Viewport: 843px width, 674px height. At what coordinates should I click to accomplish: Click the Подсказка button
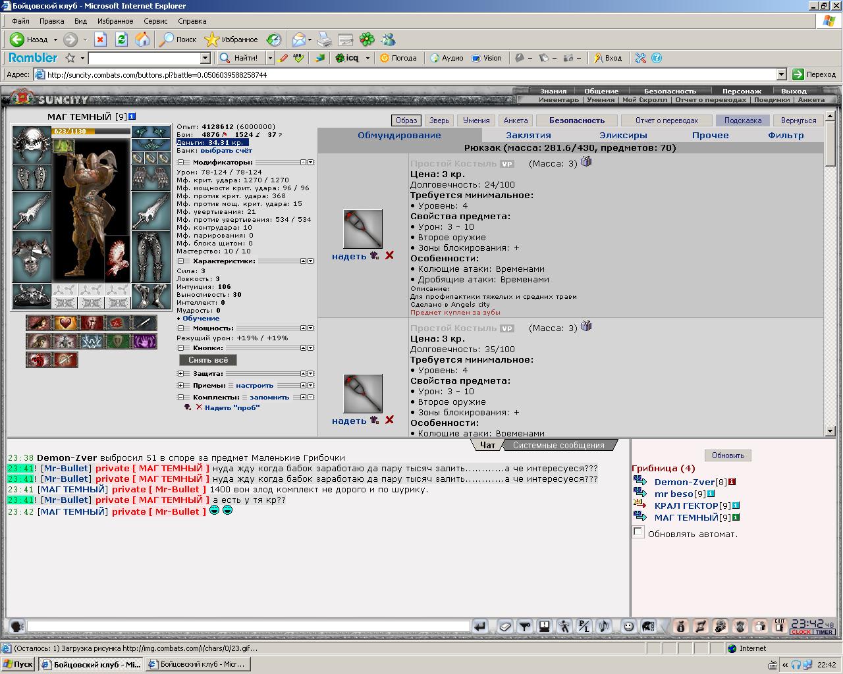click(742, 120)
